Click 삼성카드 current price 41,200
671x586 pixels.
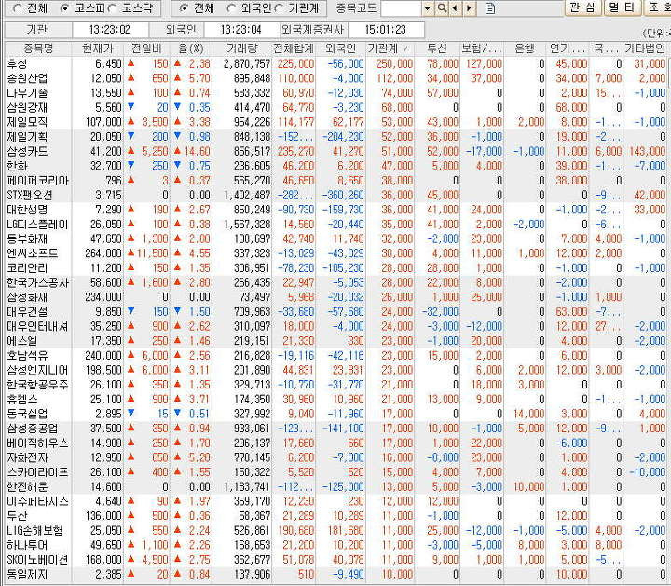point(106,152)
